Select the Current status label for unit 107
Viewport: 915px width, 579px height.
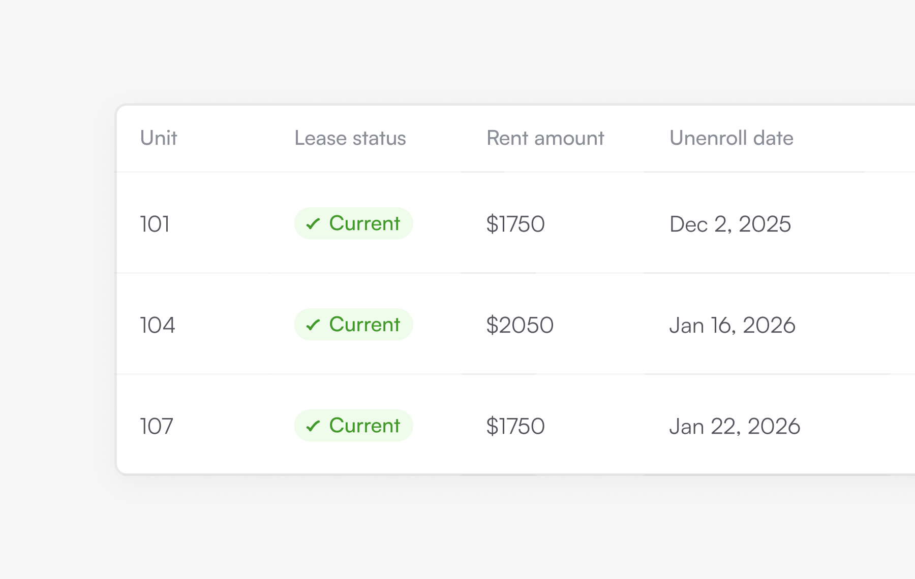pyautogui.click(x=364, y=426)
